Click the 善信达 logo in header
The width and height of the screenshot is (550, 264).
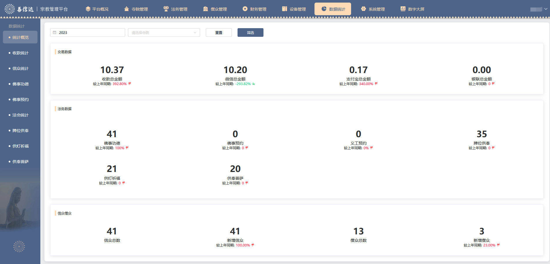(19, 9)
